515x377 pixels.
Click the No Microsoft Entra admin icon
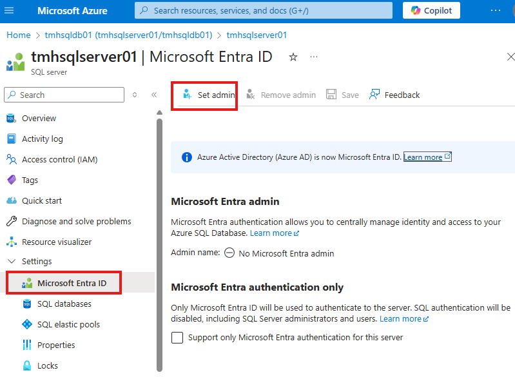click(229, 253)
